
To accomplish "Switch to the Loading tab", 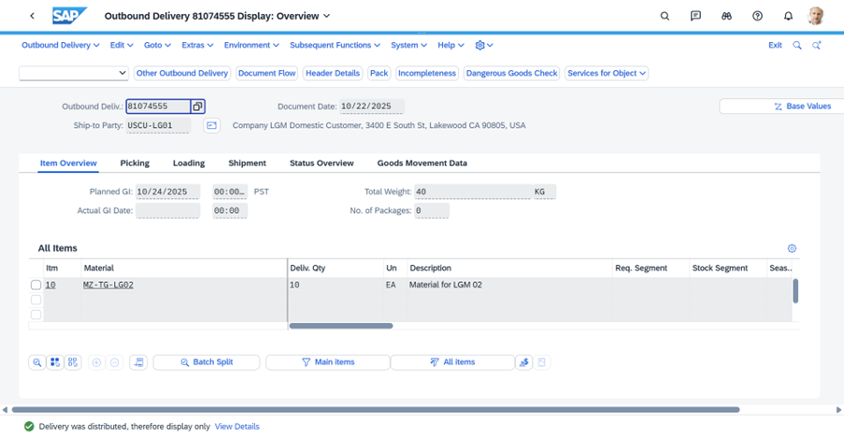I will point(189,163).
